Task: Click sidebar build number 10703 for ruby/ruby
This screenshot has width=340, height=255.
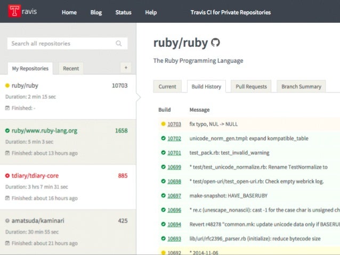Action: [x=120, y=86]
